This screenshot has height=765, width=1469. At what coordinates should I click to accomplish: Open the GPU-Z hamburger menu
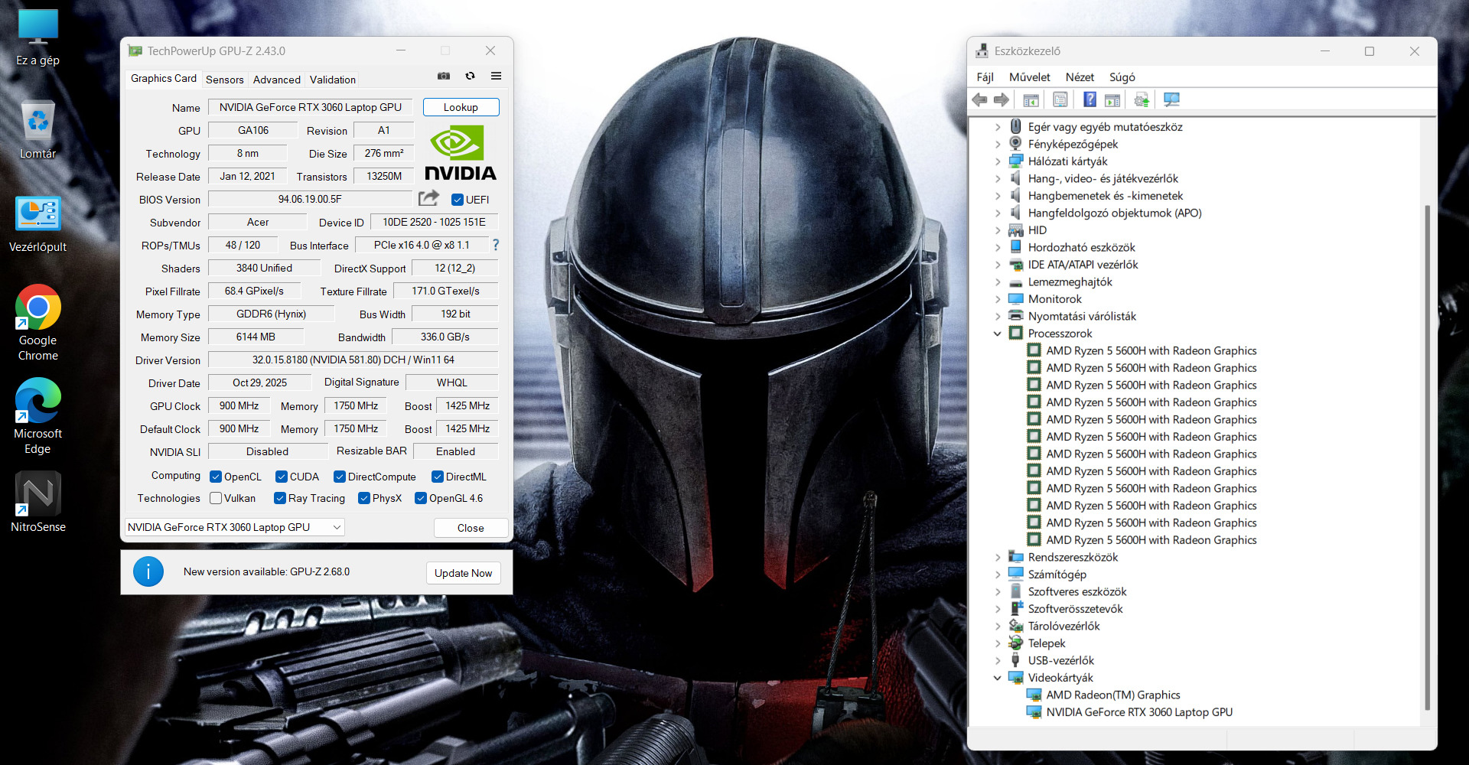click(x=496, y=76)
